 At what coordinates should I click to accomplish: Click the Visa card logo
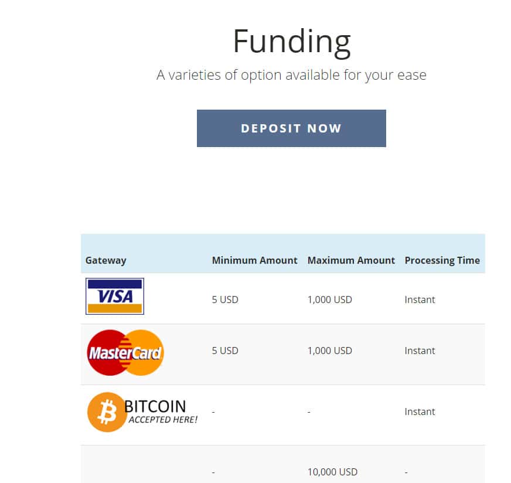click(115, 296)
